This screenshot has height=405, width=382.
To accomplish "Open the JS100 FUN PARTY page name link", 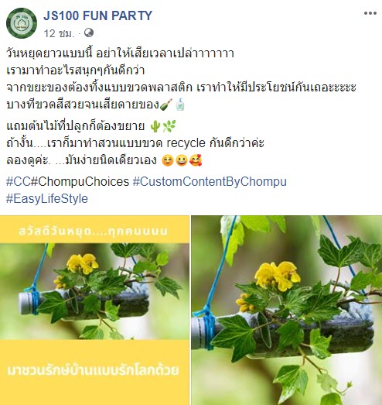I will (97, 15).
